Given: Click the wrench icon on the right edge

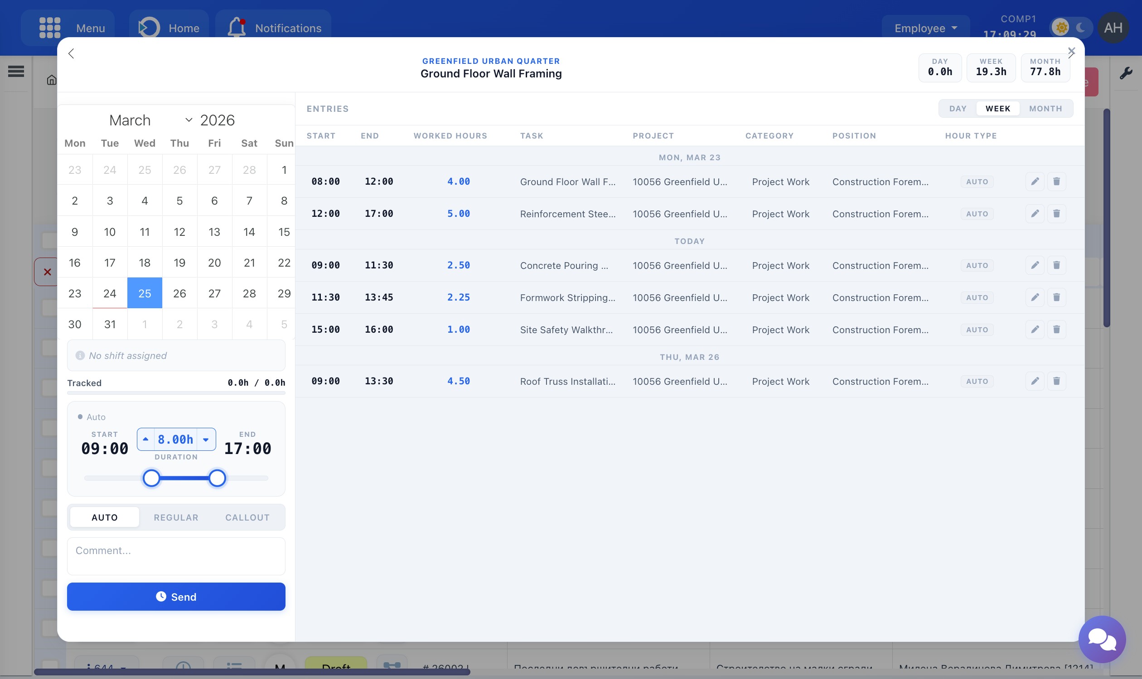Looking at the screenshot, I should [1127, 72].
